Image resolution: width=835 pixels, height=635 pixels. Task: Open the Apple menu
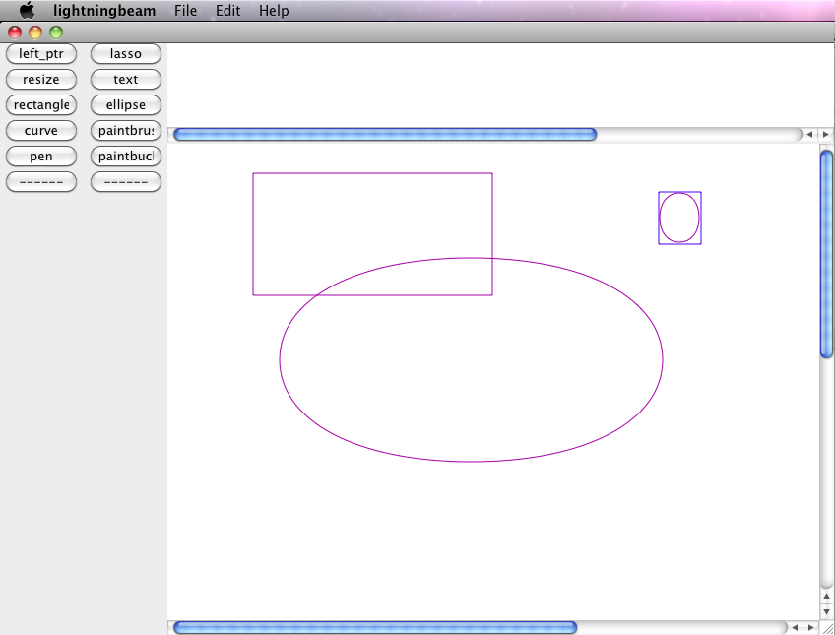pyautogui.click(x=27, y=11)
